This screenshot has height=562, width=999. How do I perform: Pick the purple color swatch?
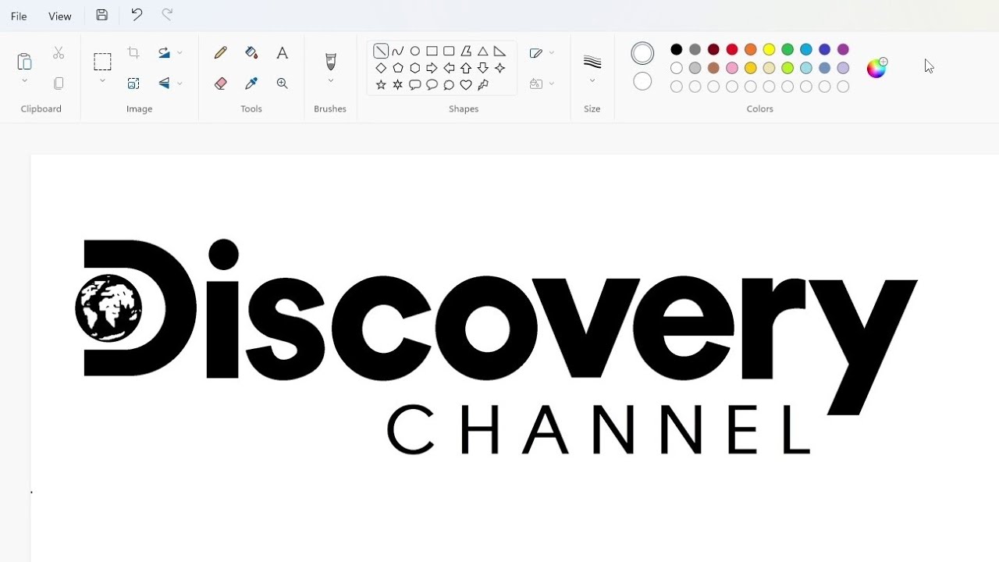(843, 49)
